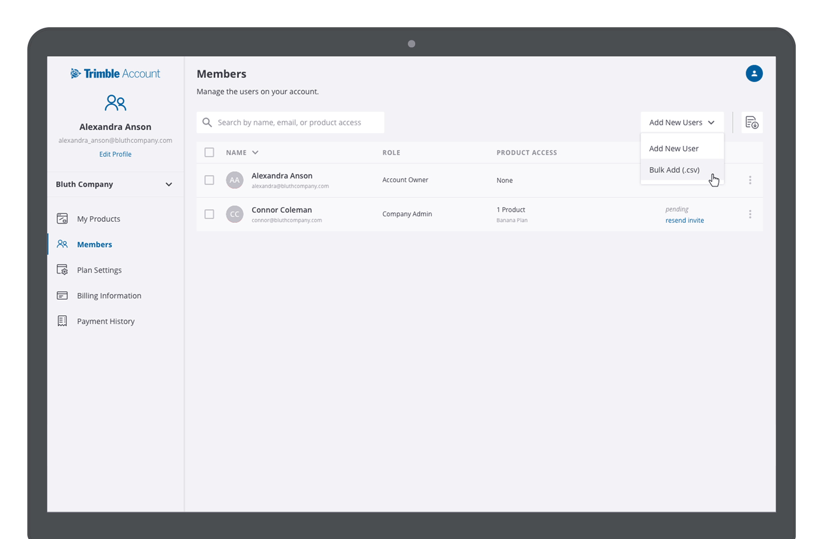Sort members by the Name column arrow
828x539 pixels.
click(x=255, y=153)
